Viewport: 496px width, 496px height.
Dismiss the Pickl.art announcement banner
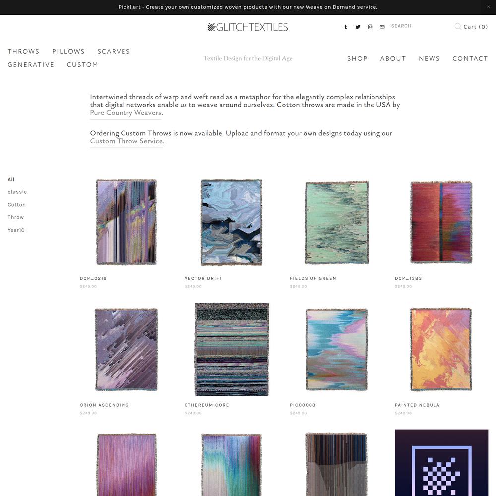point(488,7)
